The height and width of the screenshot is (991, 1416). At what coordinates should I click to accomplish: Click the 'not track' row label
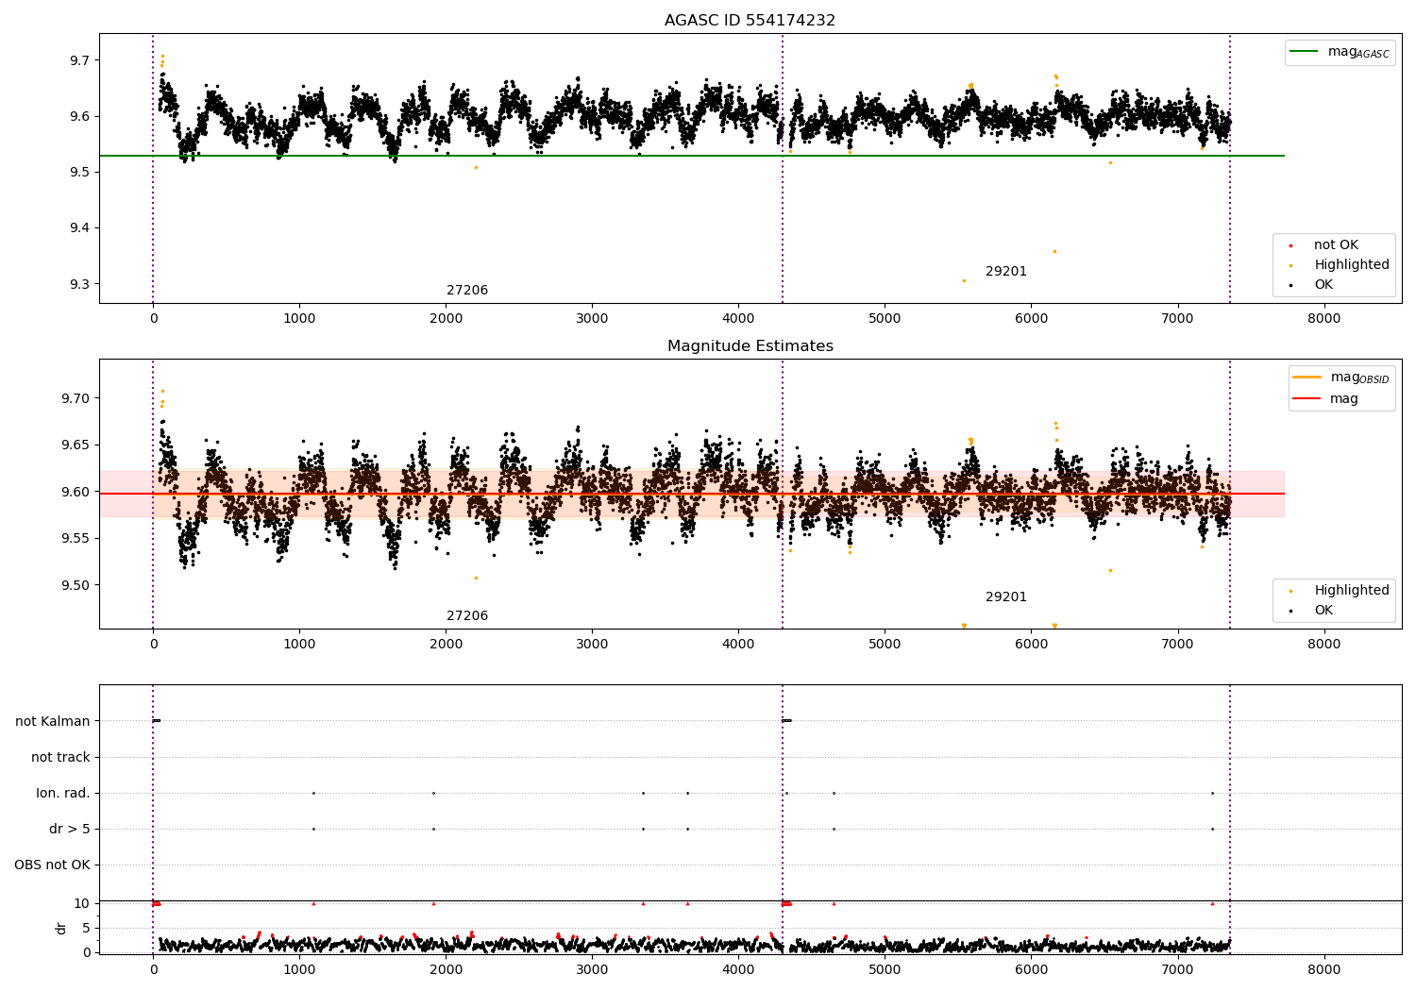[x=60, y=758]
